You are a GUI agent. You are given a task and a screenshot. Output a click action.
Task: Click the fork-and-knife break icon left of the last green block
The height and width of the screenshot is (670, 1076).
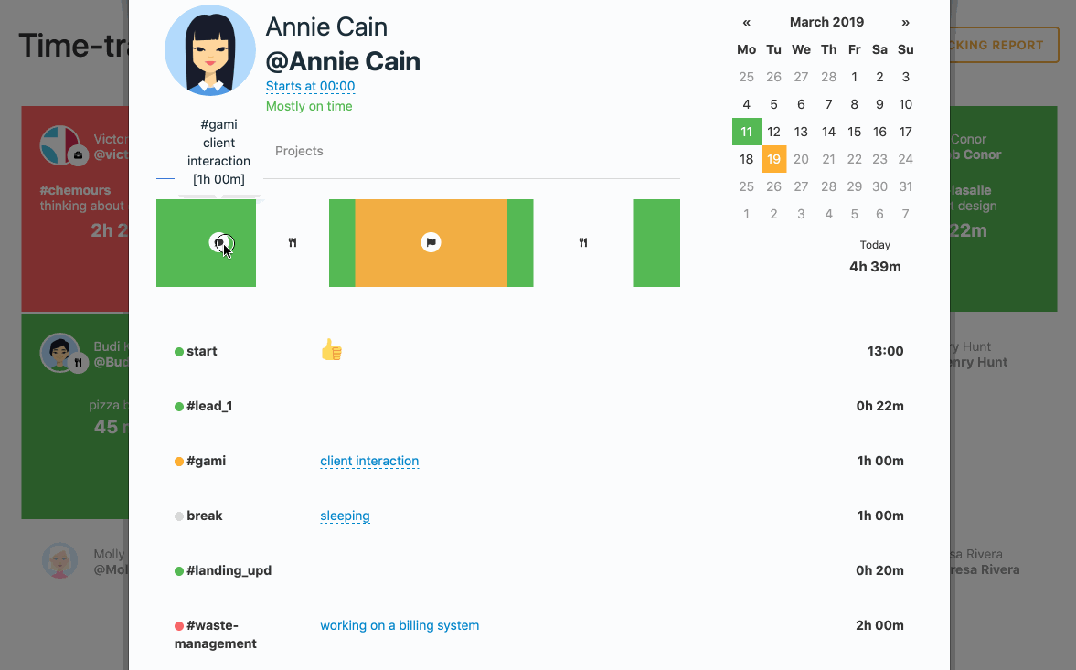(x=583, y=243)
